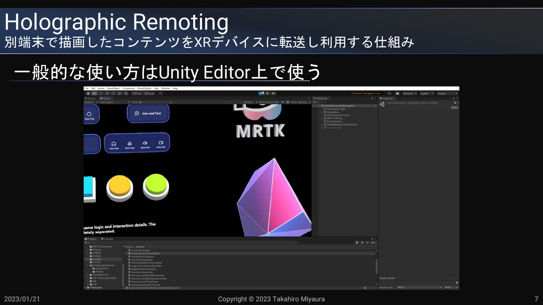Select the Transform tool
This screenshot has height=305, width=543.
click(120, 93)
